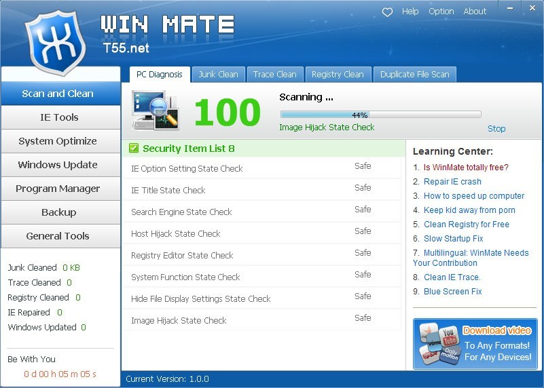This screenshot has height=388, width=544.
Task: Close the Win Mate window
Action: pos(532,7)
